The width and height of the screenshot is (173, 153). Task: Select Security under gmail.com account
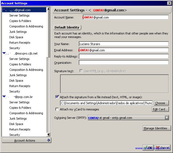(15, 48)
